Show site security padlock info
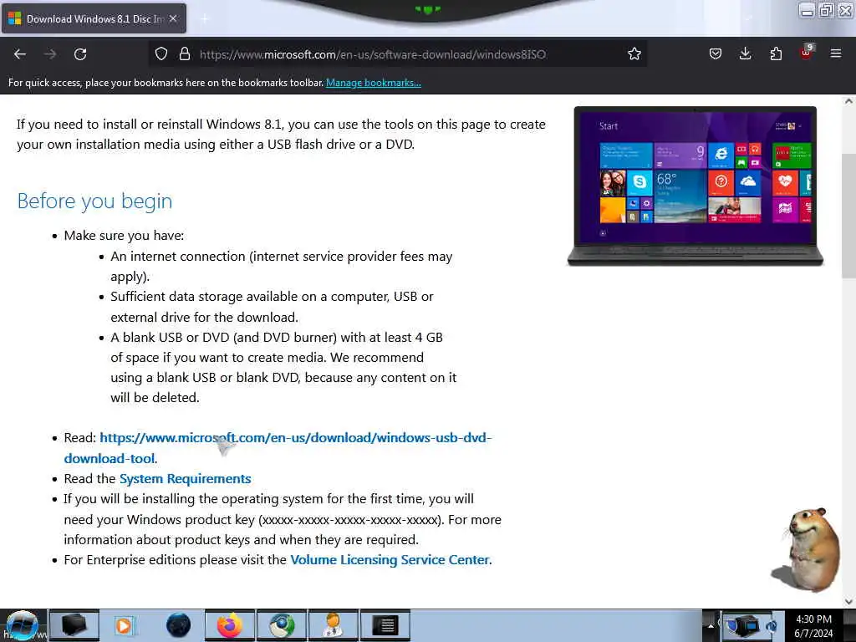The width and height of the screenshot is (856, 642). (x=185, y=54)
